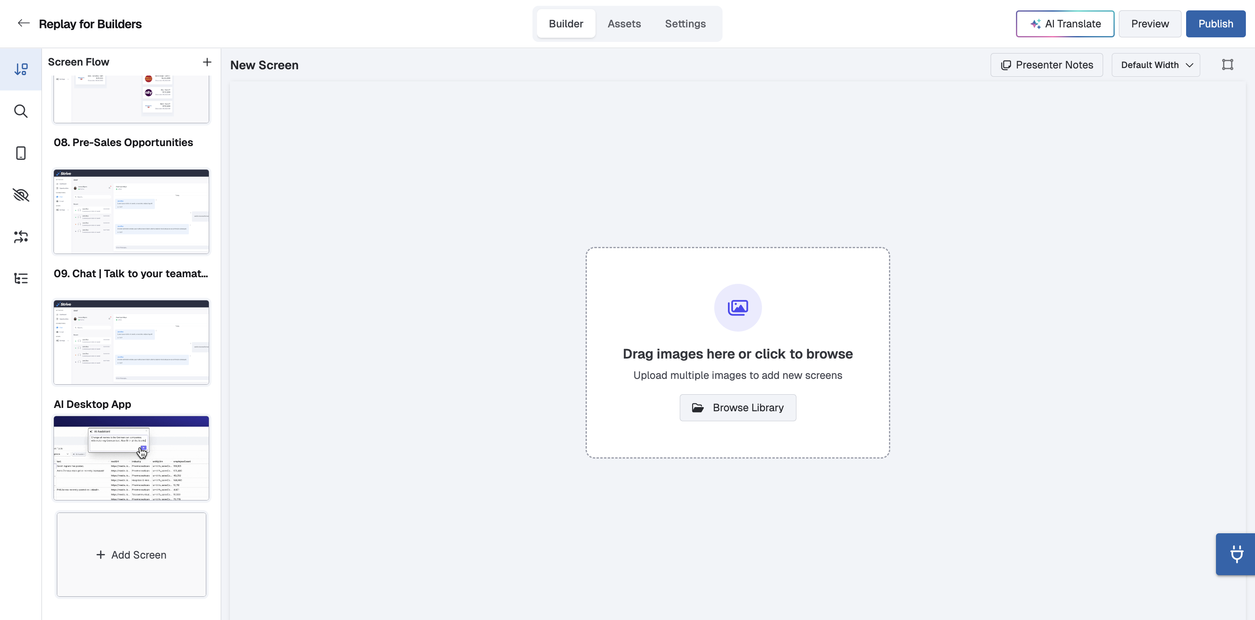This screenshot has width=1255, height=620.
Task: Click the Add Screen card
Action: point(132,554)
